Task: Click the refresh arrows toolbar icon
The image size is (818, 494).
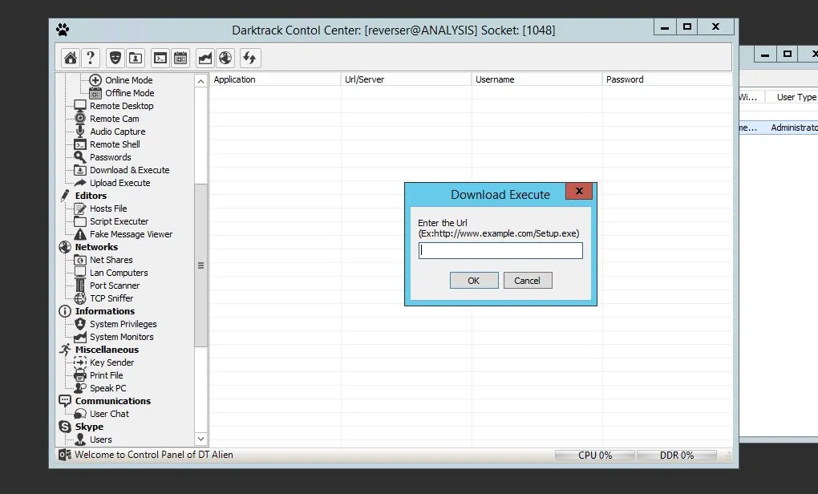Action: pos(250,58)
